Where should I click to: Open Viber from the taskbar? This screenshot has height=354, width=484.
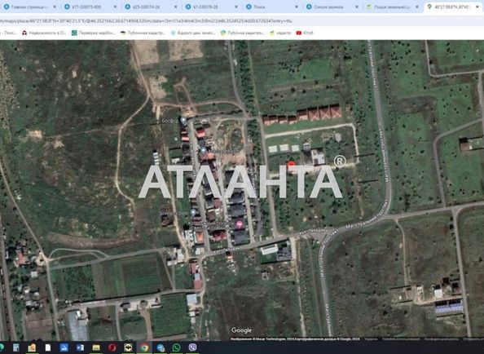[192, 347]
